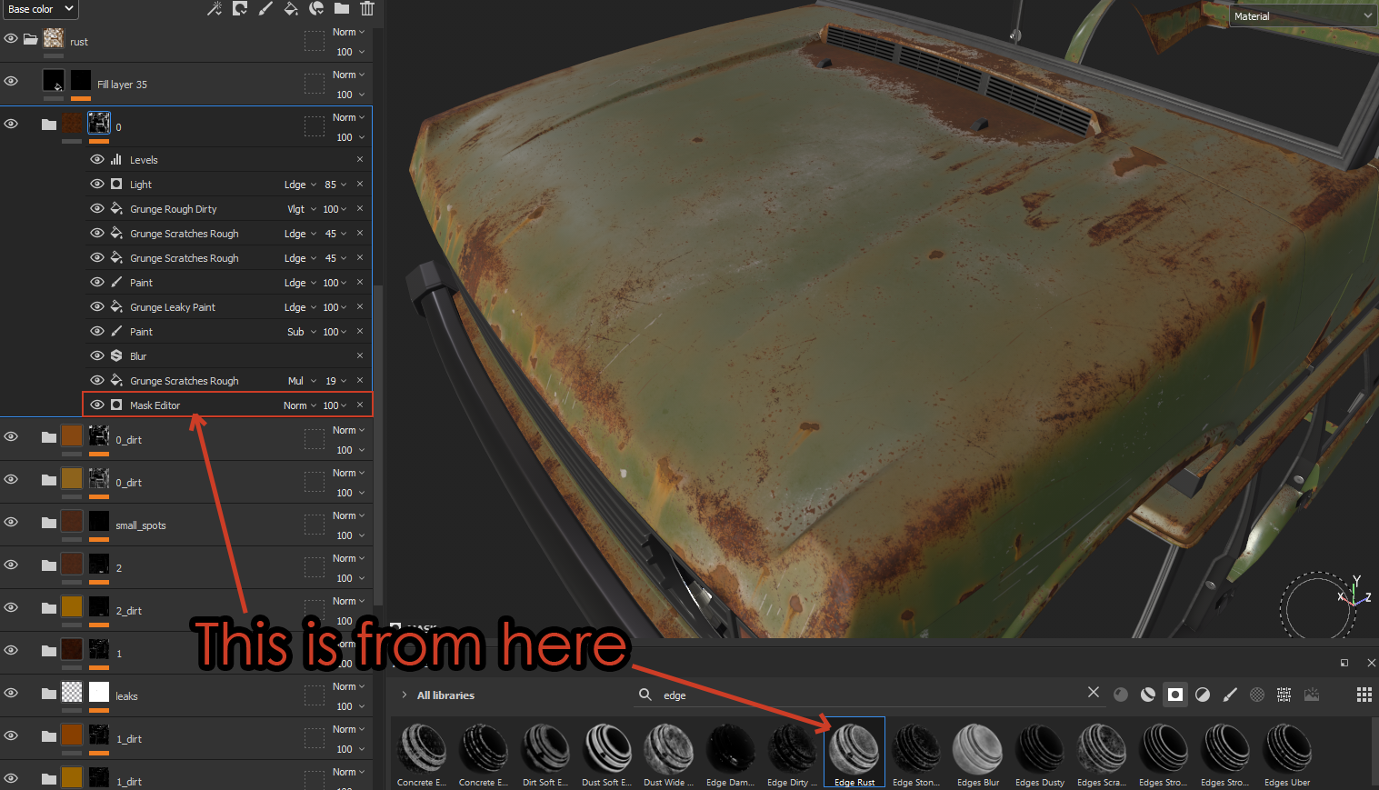This screenshot has width=1379, height=790.
Task: Open the Light effect opacity 85 dropdown
Action: (335, 185)
